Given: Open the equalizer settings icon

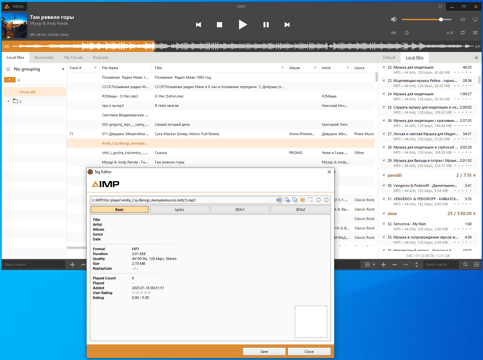Looking at the screenshot, I should coord(463,19).
